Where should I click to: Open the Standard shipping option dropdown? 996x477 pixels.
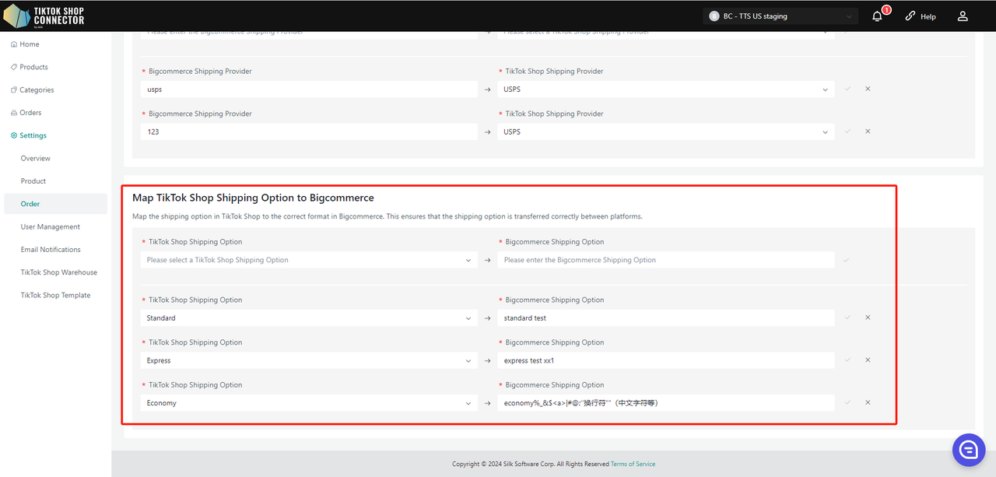309,317
